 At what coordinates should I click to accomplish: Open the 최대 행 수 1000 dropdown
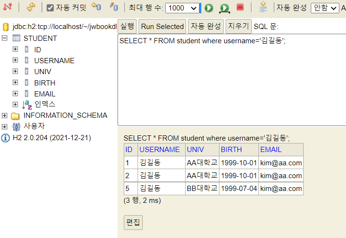coord(182,8)
